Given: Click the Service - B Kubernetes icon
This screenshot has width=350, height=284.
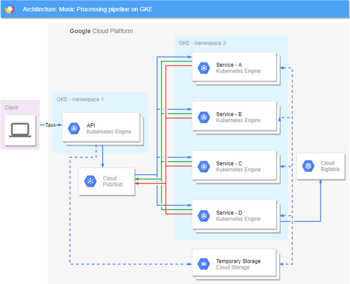Looking at the screenshot, I should click(x=204, y=117).
